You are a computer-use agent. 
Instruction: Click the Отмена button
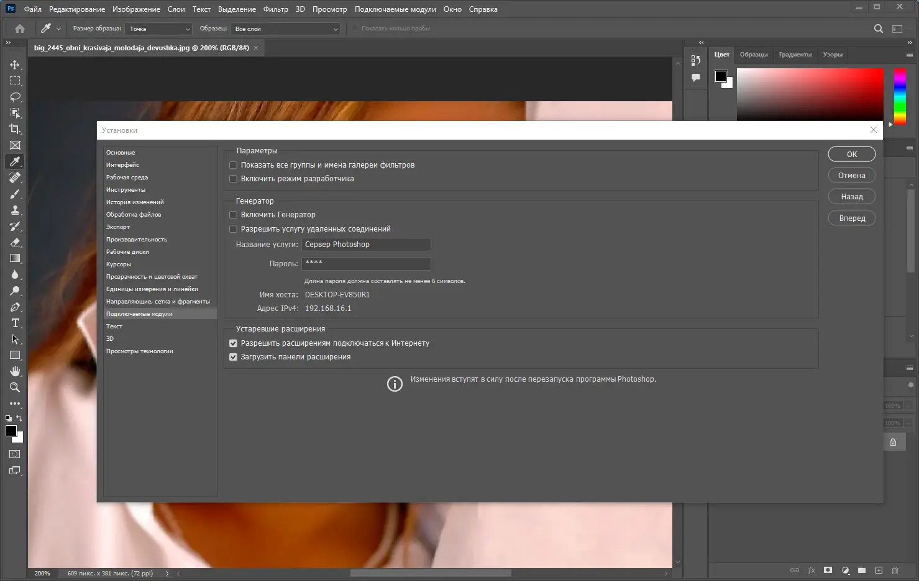[x=852, y=175]
